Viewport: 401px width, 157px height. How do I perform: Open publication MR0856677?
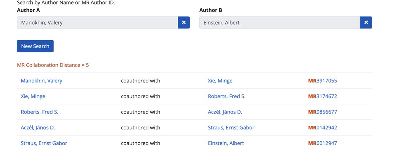322,112
